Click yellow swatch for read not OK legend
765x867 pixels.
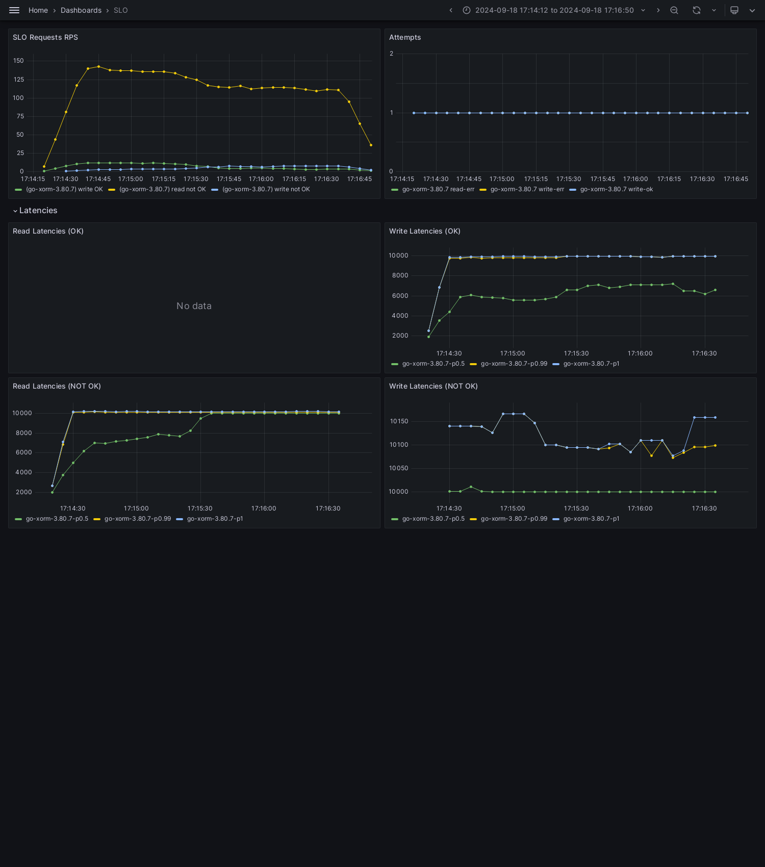tap(112, 190)
